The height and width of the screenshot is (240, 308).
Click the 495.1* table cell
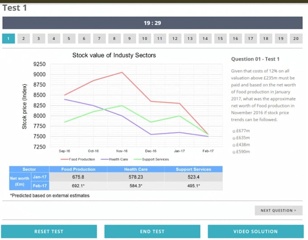pos(193,186)
